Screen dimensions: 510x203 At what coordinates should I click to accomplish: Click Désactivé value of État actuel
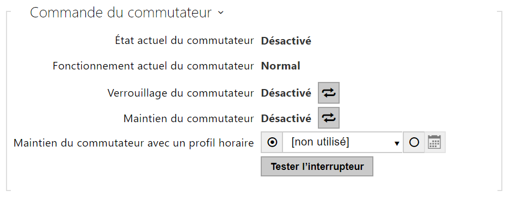[286, 41]
